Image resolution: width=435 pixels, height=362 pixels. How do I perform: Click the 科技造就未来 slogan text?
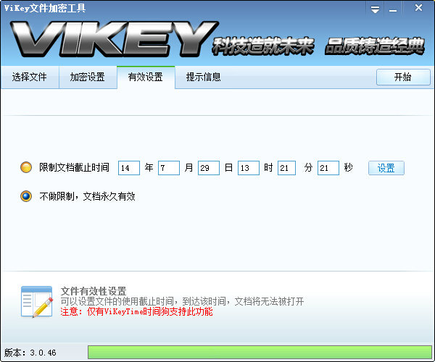[x=263, y=46]
